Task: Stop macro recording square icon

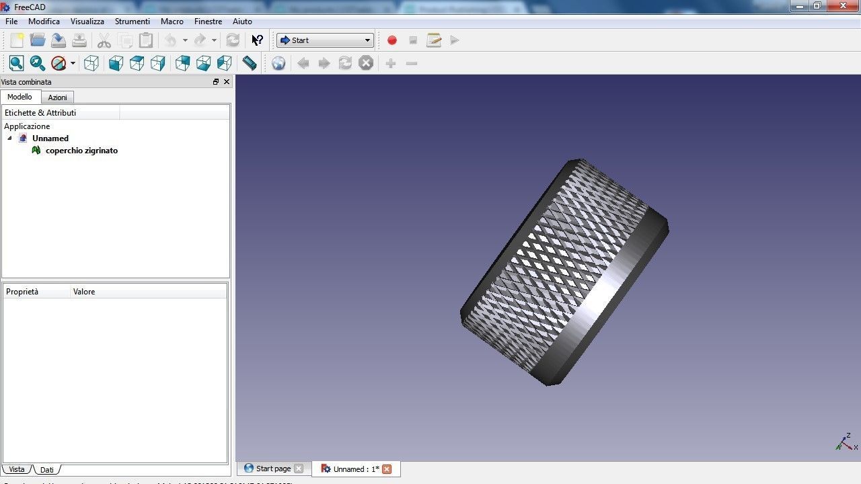Action: click(x=413, y=40)
